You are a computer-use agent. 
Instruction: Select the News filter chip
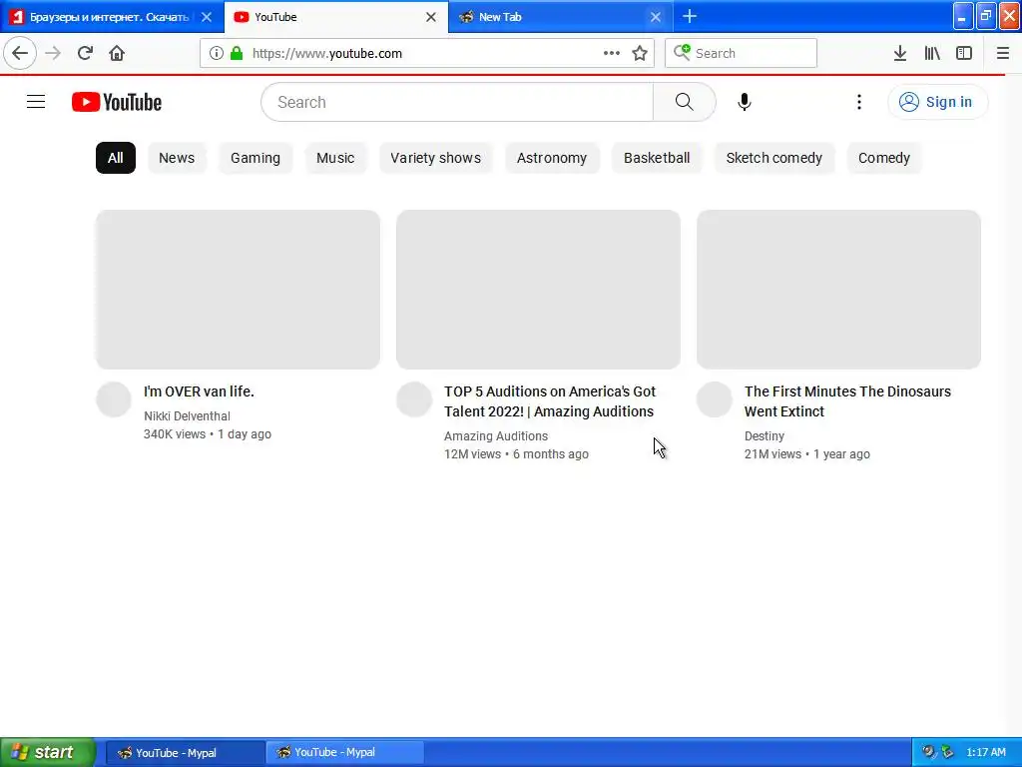pyautogui.click(x=177, y=158)
